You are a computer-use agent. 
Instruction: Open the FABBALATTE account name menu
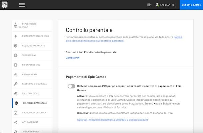coord(167,5)
